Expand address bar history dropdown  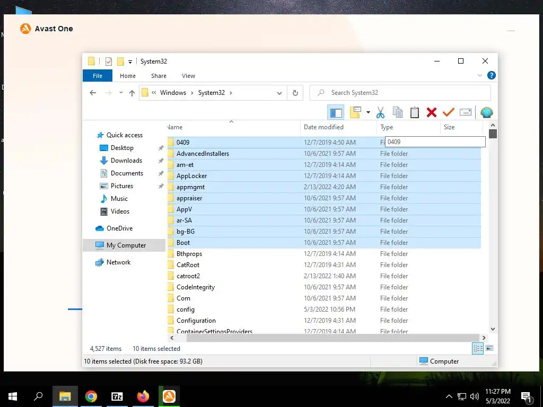tap(279, 93)
